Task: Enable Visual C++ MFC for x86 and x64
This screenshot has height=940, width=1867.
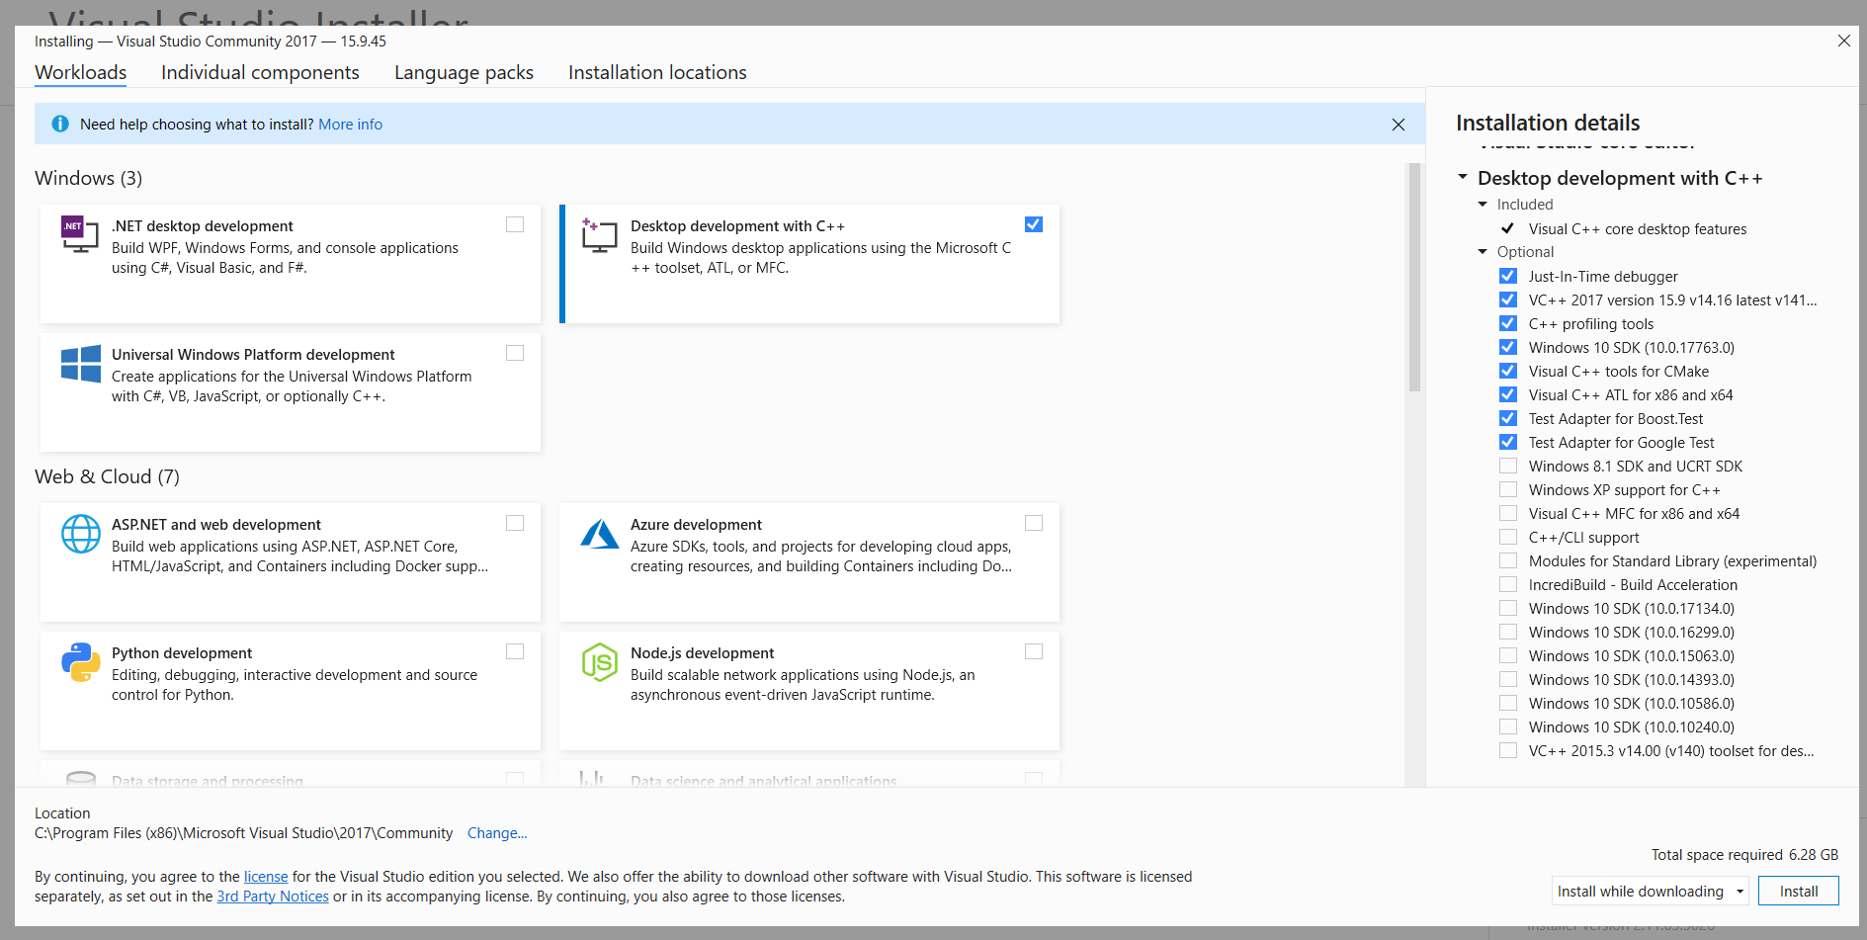Action: pyautogui.click(x=1508, y=513)
